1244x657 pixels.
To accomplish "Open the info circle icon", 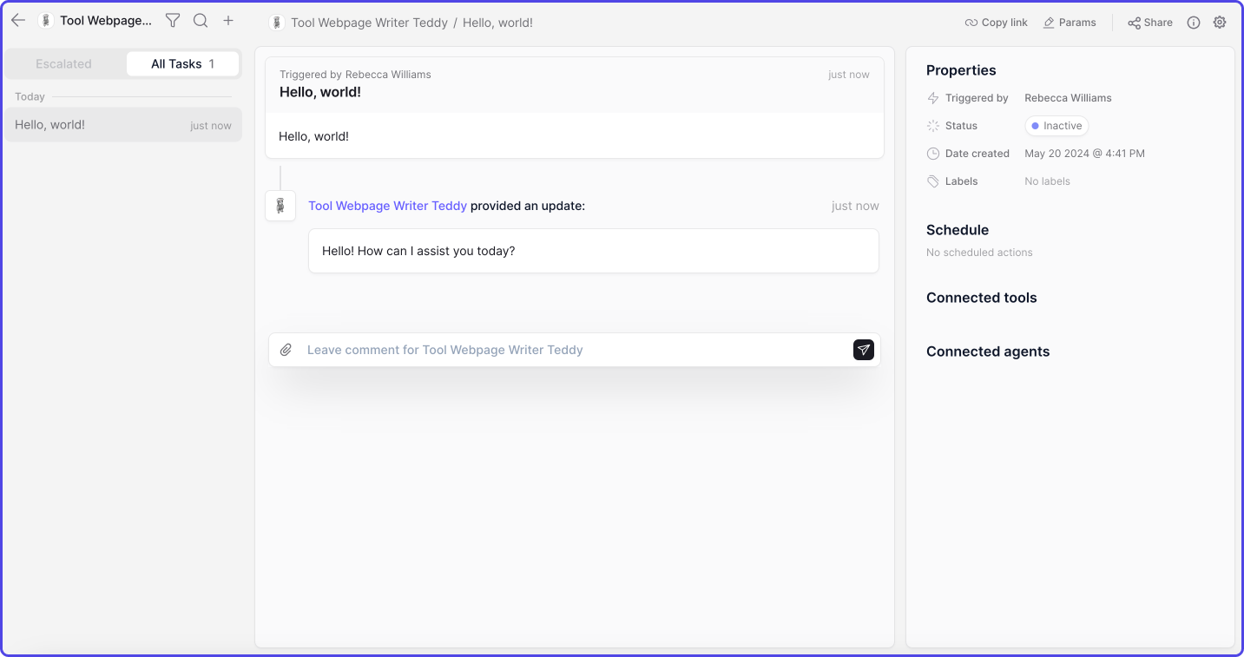I will 1194,23.
